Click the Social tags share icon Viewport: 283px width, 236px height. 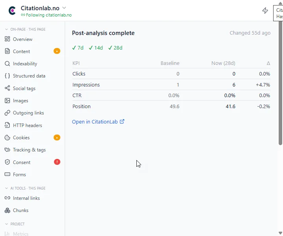7,88
